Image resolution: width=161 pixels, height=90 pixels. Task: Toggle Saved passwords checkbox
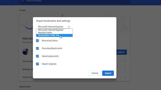point(37,56)
